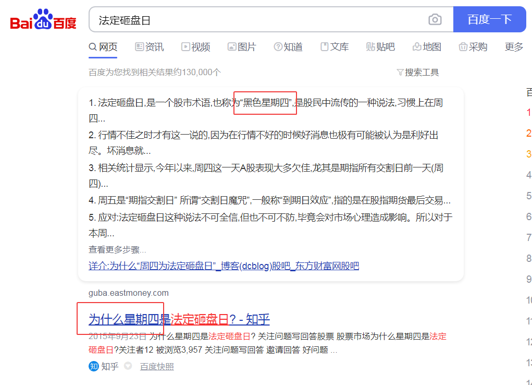Click the 贴吧 tab icon
Viewport: 532px width, 385px height.
tap(370, 46)
